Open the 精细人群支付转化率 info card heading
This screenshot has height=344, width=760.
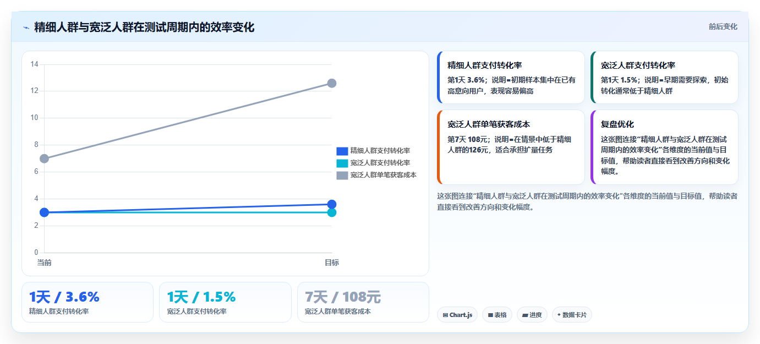coord(484,65)
